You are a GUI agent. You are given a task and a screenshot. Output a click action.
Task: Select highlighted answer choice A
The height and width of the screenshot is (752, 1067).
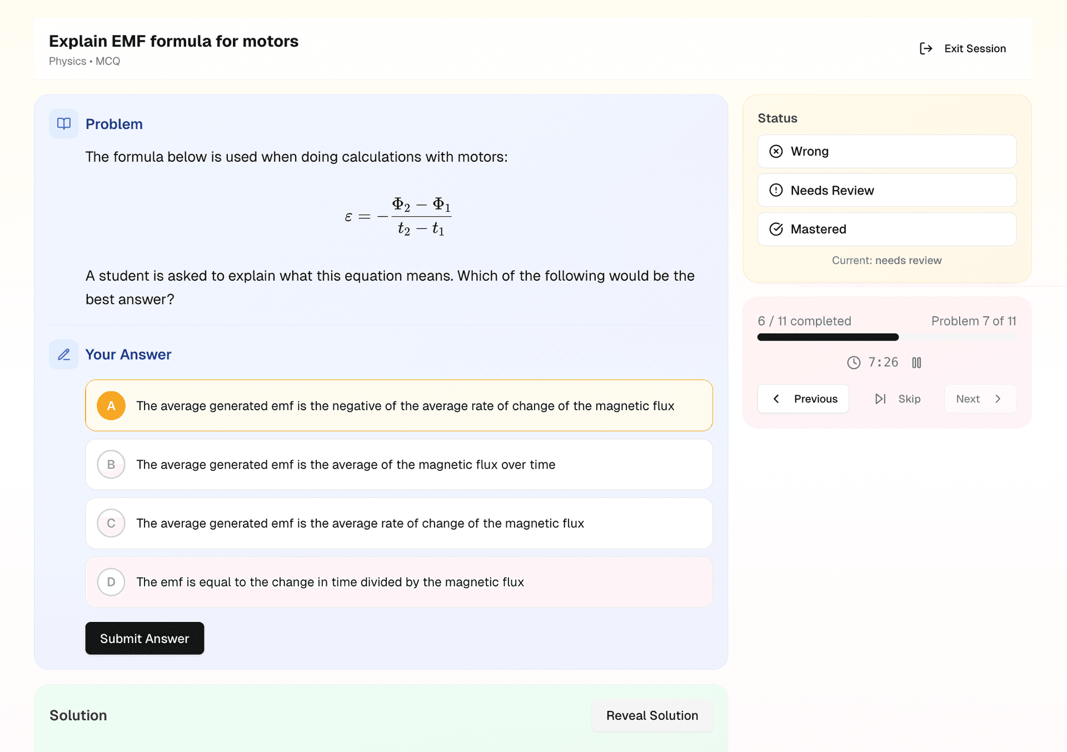(x=398, y=406)
